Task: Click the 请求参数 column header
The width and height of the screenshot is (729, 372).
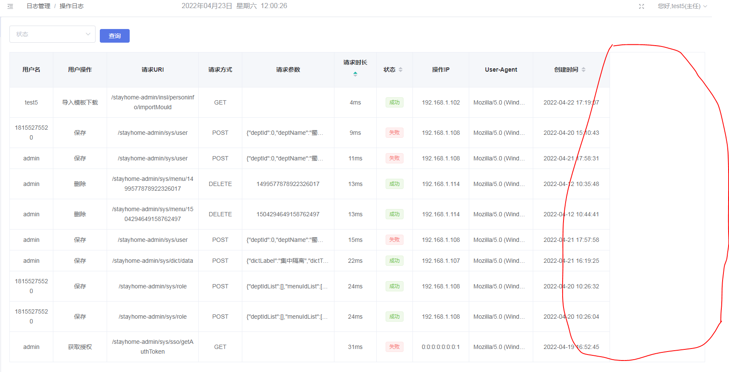Action: pyautogui.click(x=288, y=70)
